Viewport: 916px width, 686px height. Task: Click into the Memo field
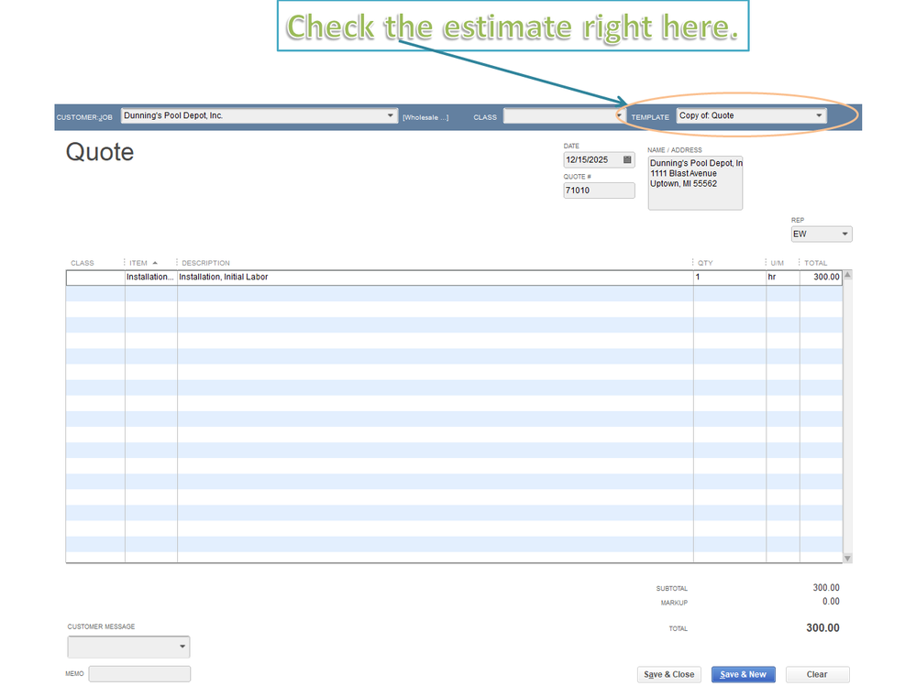[x=139, y=673]
